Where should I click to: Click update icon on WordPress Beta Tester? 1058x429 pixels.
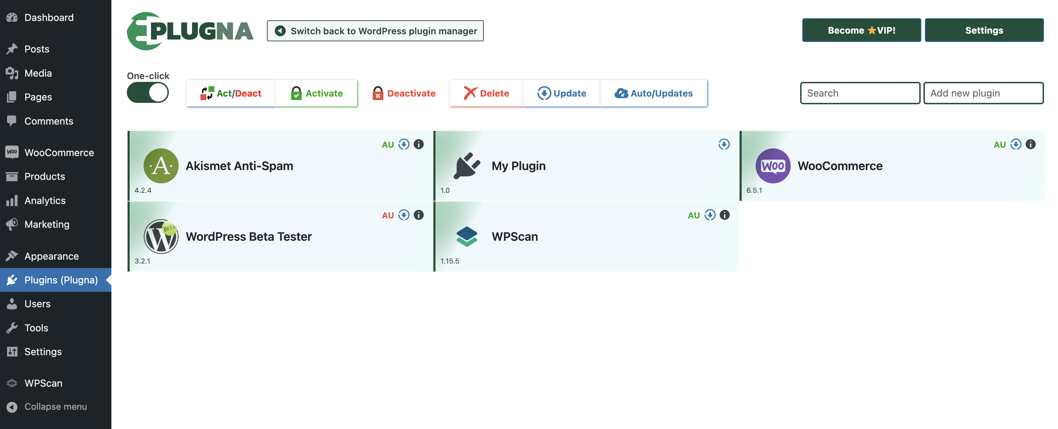[404, 215]
